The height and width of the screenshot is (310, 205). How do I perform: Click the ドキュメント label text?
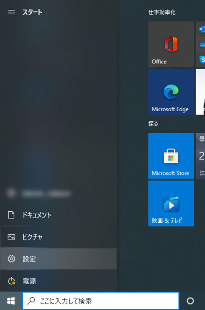tap(37, 215)
